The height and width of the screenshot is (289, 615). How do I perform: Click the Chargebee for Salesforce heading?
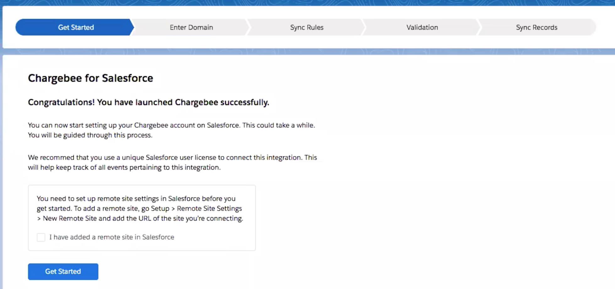tap(90, 78)
